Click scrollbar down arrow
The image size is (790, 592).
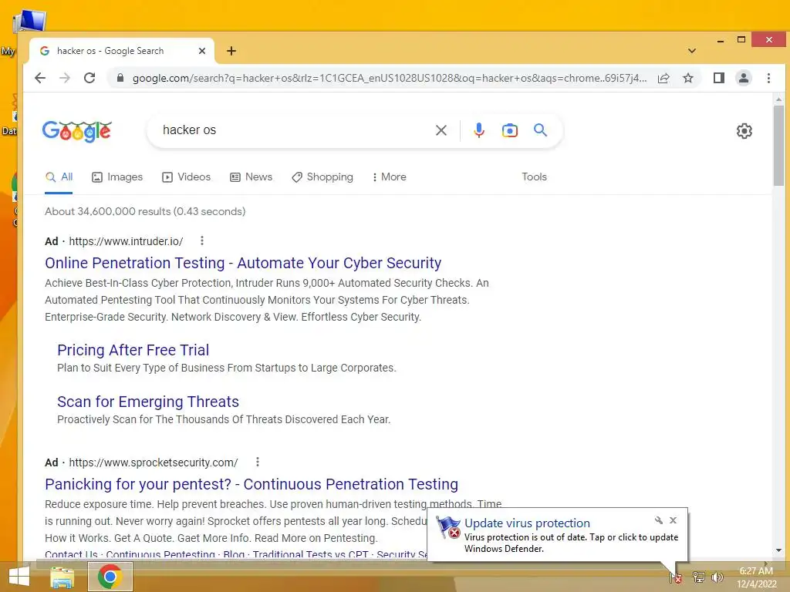click(778, 550)
